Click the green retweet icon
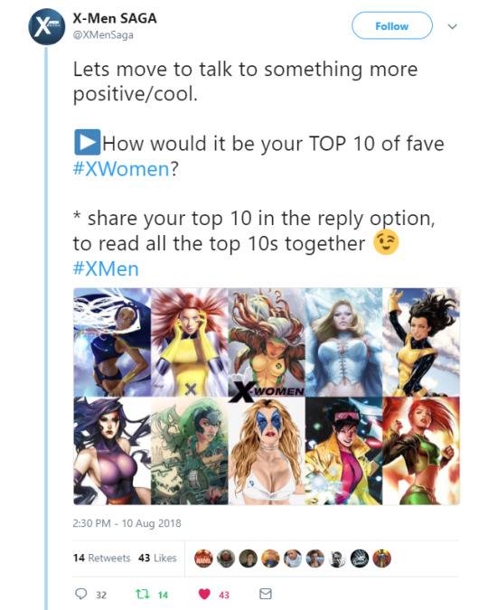 pyautogui.click(x=142, y=594)
